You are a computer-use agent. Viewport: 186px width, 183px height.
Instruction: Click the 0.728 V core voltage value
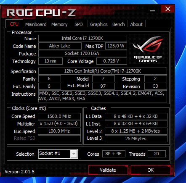pos(112,61)
